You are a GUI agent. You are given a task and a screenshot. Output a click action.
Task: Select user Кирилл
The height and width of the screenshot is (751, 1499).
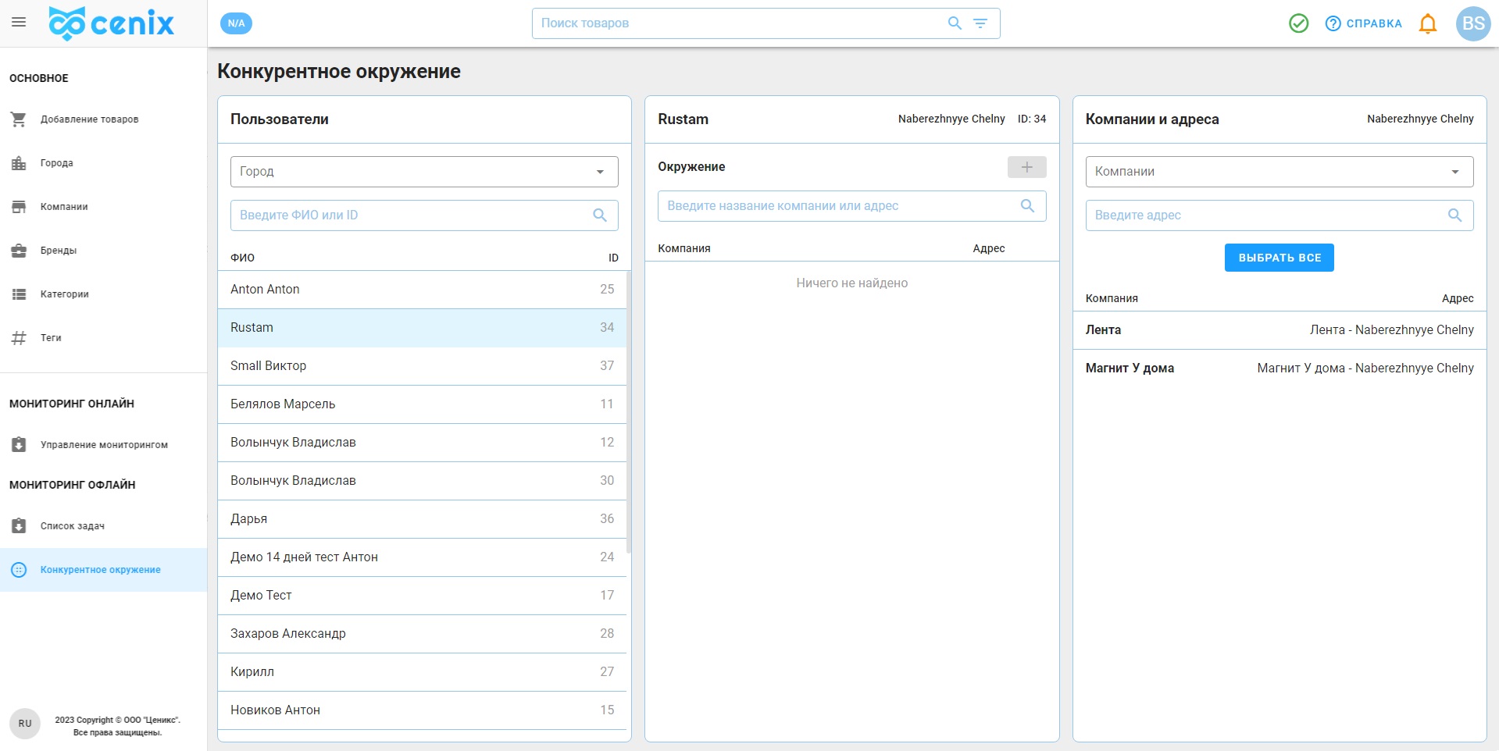point(422,672)
